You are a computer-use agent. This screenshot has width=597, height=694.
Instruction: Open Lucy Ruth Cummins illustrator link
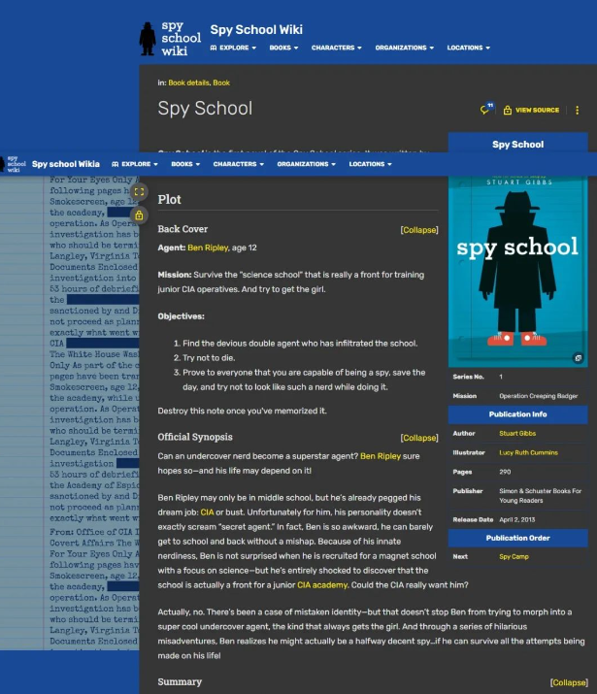(528, 452)
